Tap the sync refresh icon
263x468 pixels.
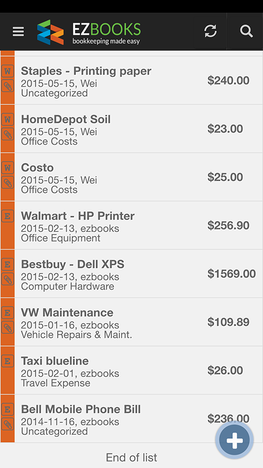click(211, 31)
